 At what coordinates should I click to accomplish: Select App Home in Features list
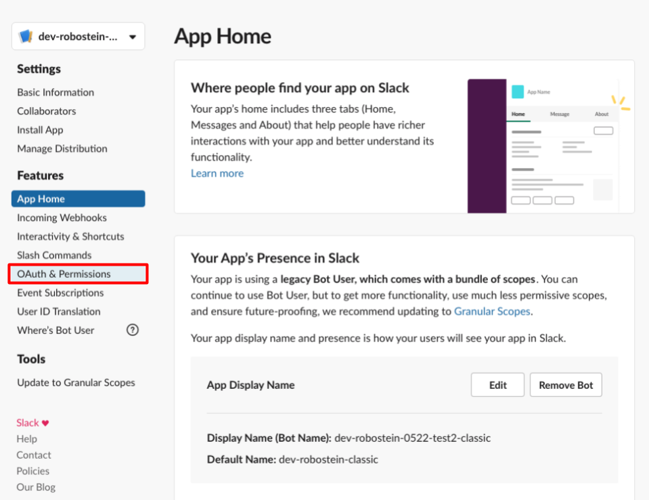click(79, 199)
